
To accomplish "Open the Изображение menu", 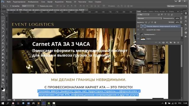I will [x=33, y=2].
